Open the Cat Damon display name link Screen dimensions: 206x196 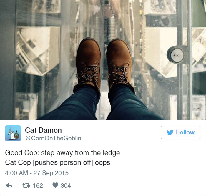point(43,130)
